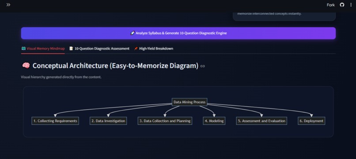Click the Fork button
The height and width of the screenshot is (159, 356).
tap(330, 5)
